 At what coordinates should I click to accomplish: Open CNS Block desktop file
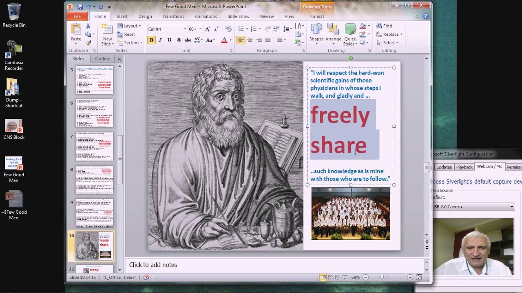[14, 129]
